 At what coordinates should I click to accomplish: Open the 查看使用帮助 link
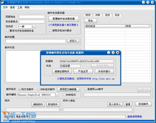tap(134, 117)
